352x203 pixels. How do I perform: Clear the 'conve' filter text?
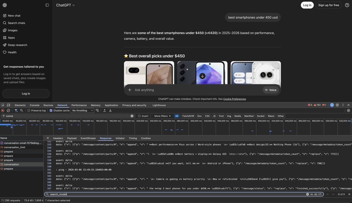132,116
